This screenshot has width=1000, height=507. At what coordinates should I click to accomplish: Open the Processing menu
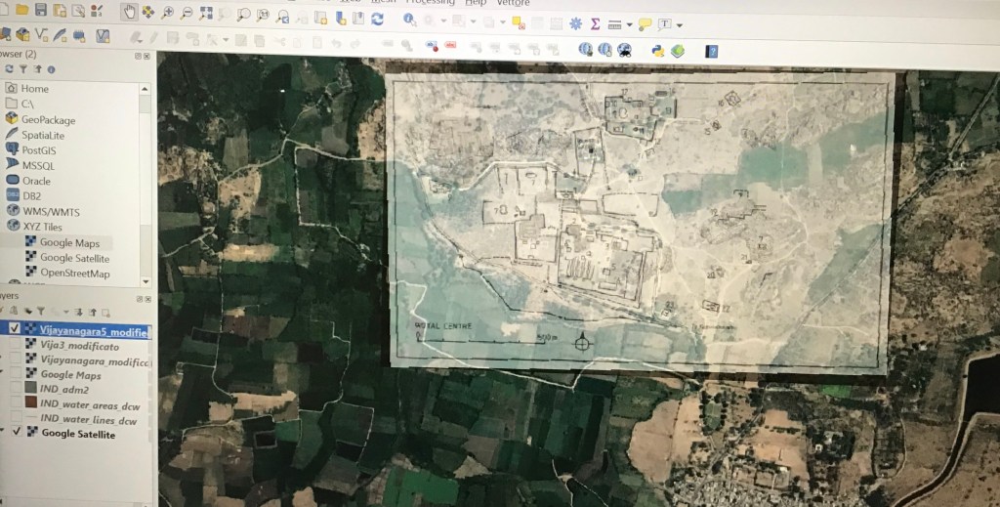430,3
